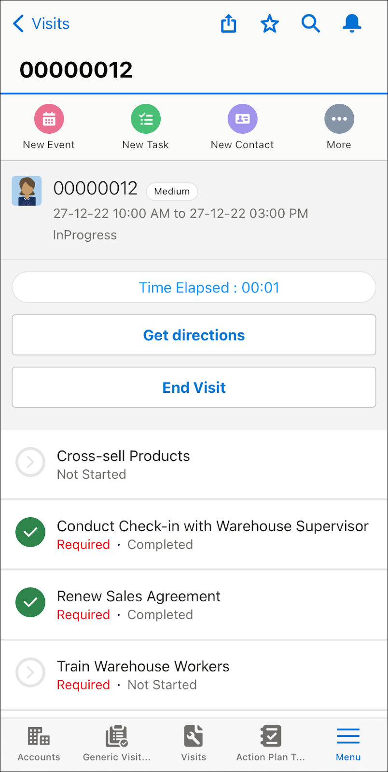Toggle Conduct Check-in task completed checkmark
Viewport: 388px width, 772px height.
(x=30, y=532)
